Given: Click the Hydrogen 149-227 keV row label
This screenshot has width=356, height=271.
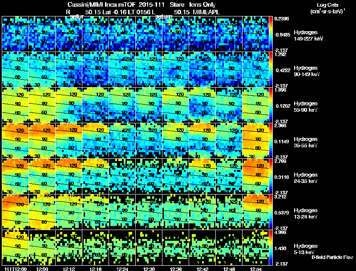Looking at the screenshot, I should coord(308,36).
